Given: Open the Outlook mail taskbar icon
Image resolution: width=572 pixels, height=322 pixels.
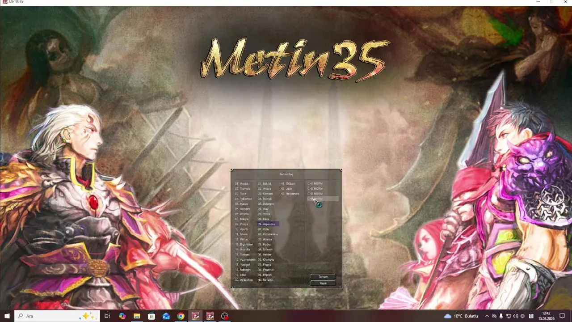Looking at the screenshot, I should [166, 316].
